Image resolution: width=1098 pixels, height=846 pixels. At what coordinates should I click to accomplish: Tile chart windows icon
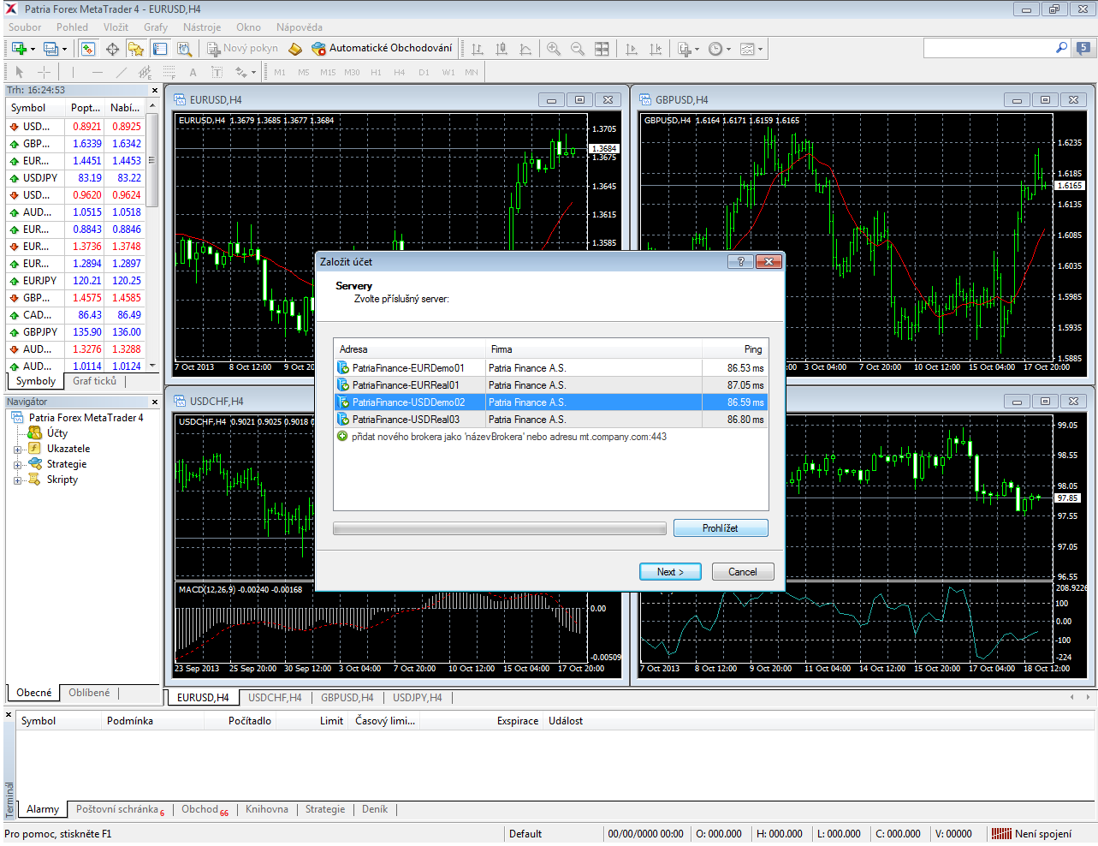602,49
